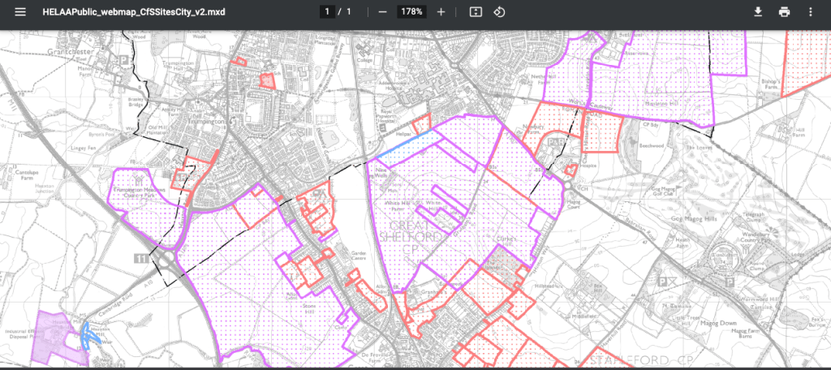Viewport: 831px width, 370px height.
Task: Download the PDF file
Action: coord(758,12)
